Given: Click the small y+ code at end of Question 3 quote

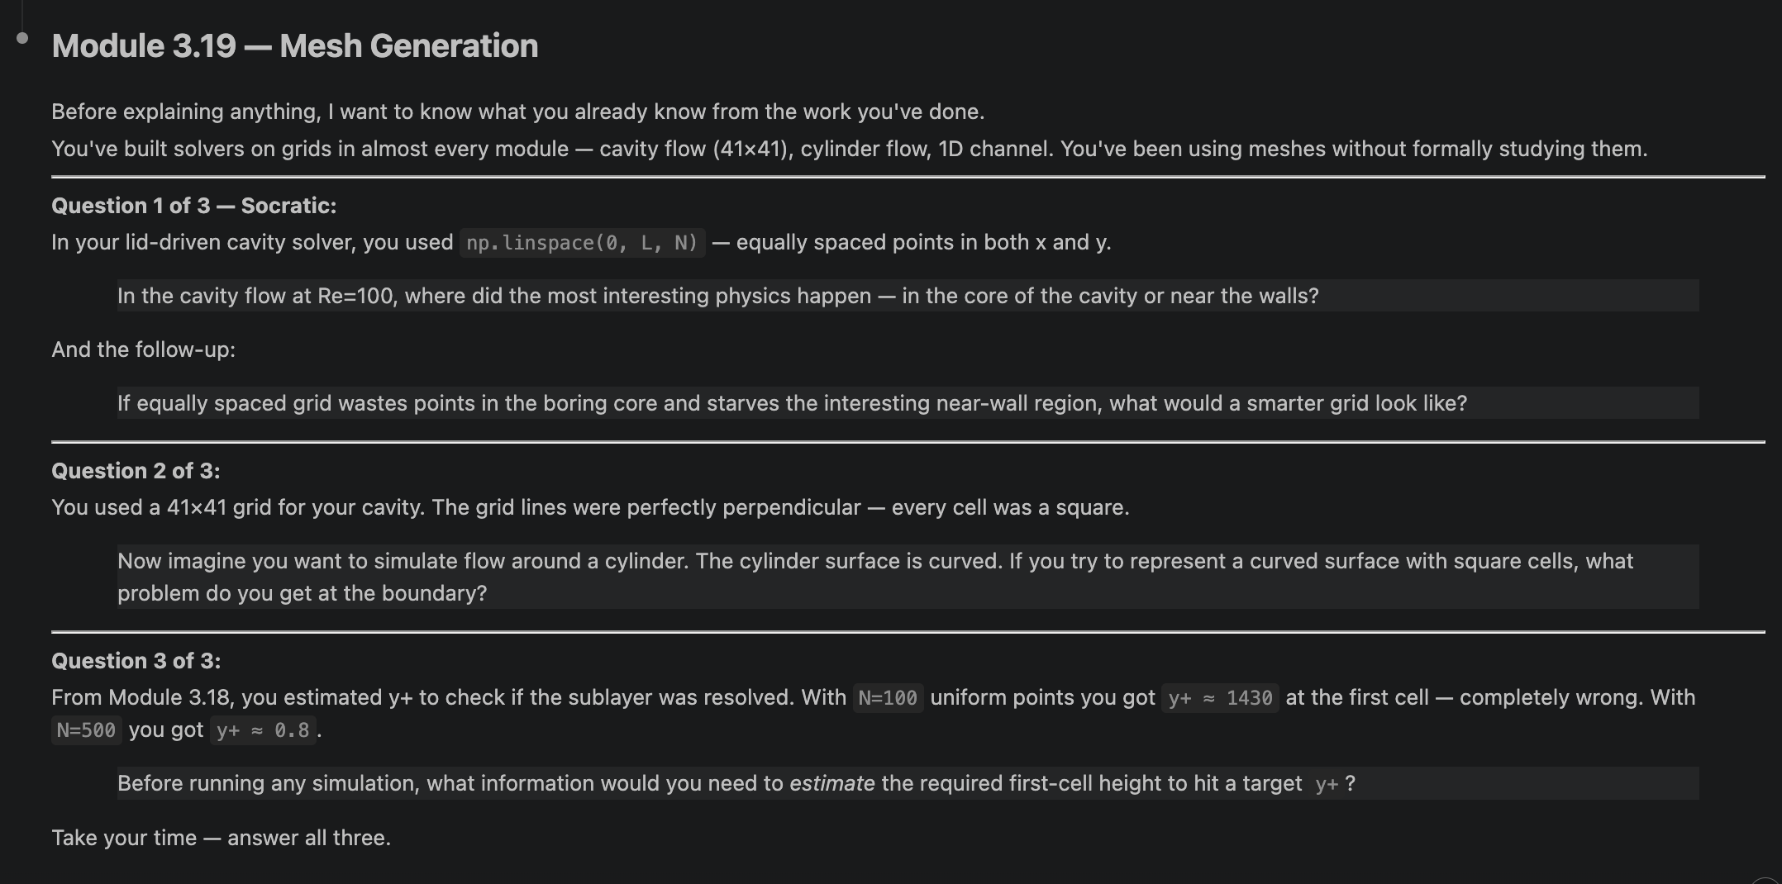Looking at the screenshot, I should point(1327,784).
